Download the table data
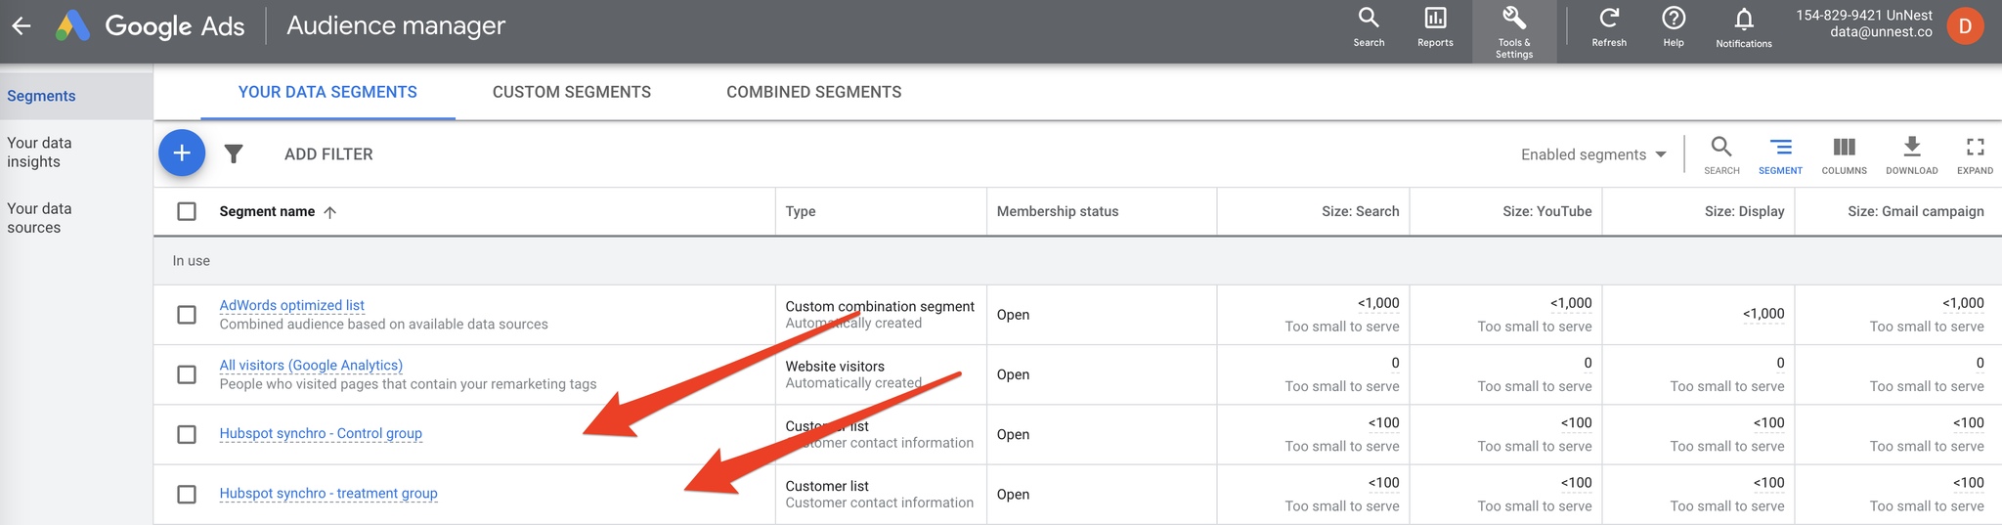The image size is (2002, 525). (1912, 155)
